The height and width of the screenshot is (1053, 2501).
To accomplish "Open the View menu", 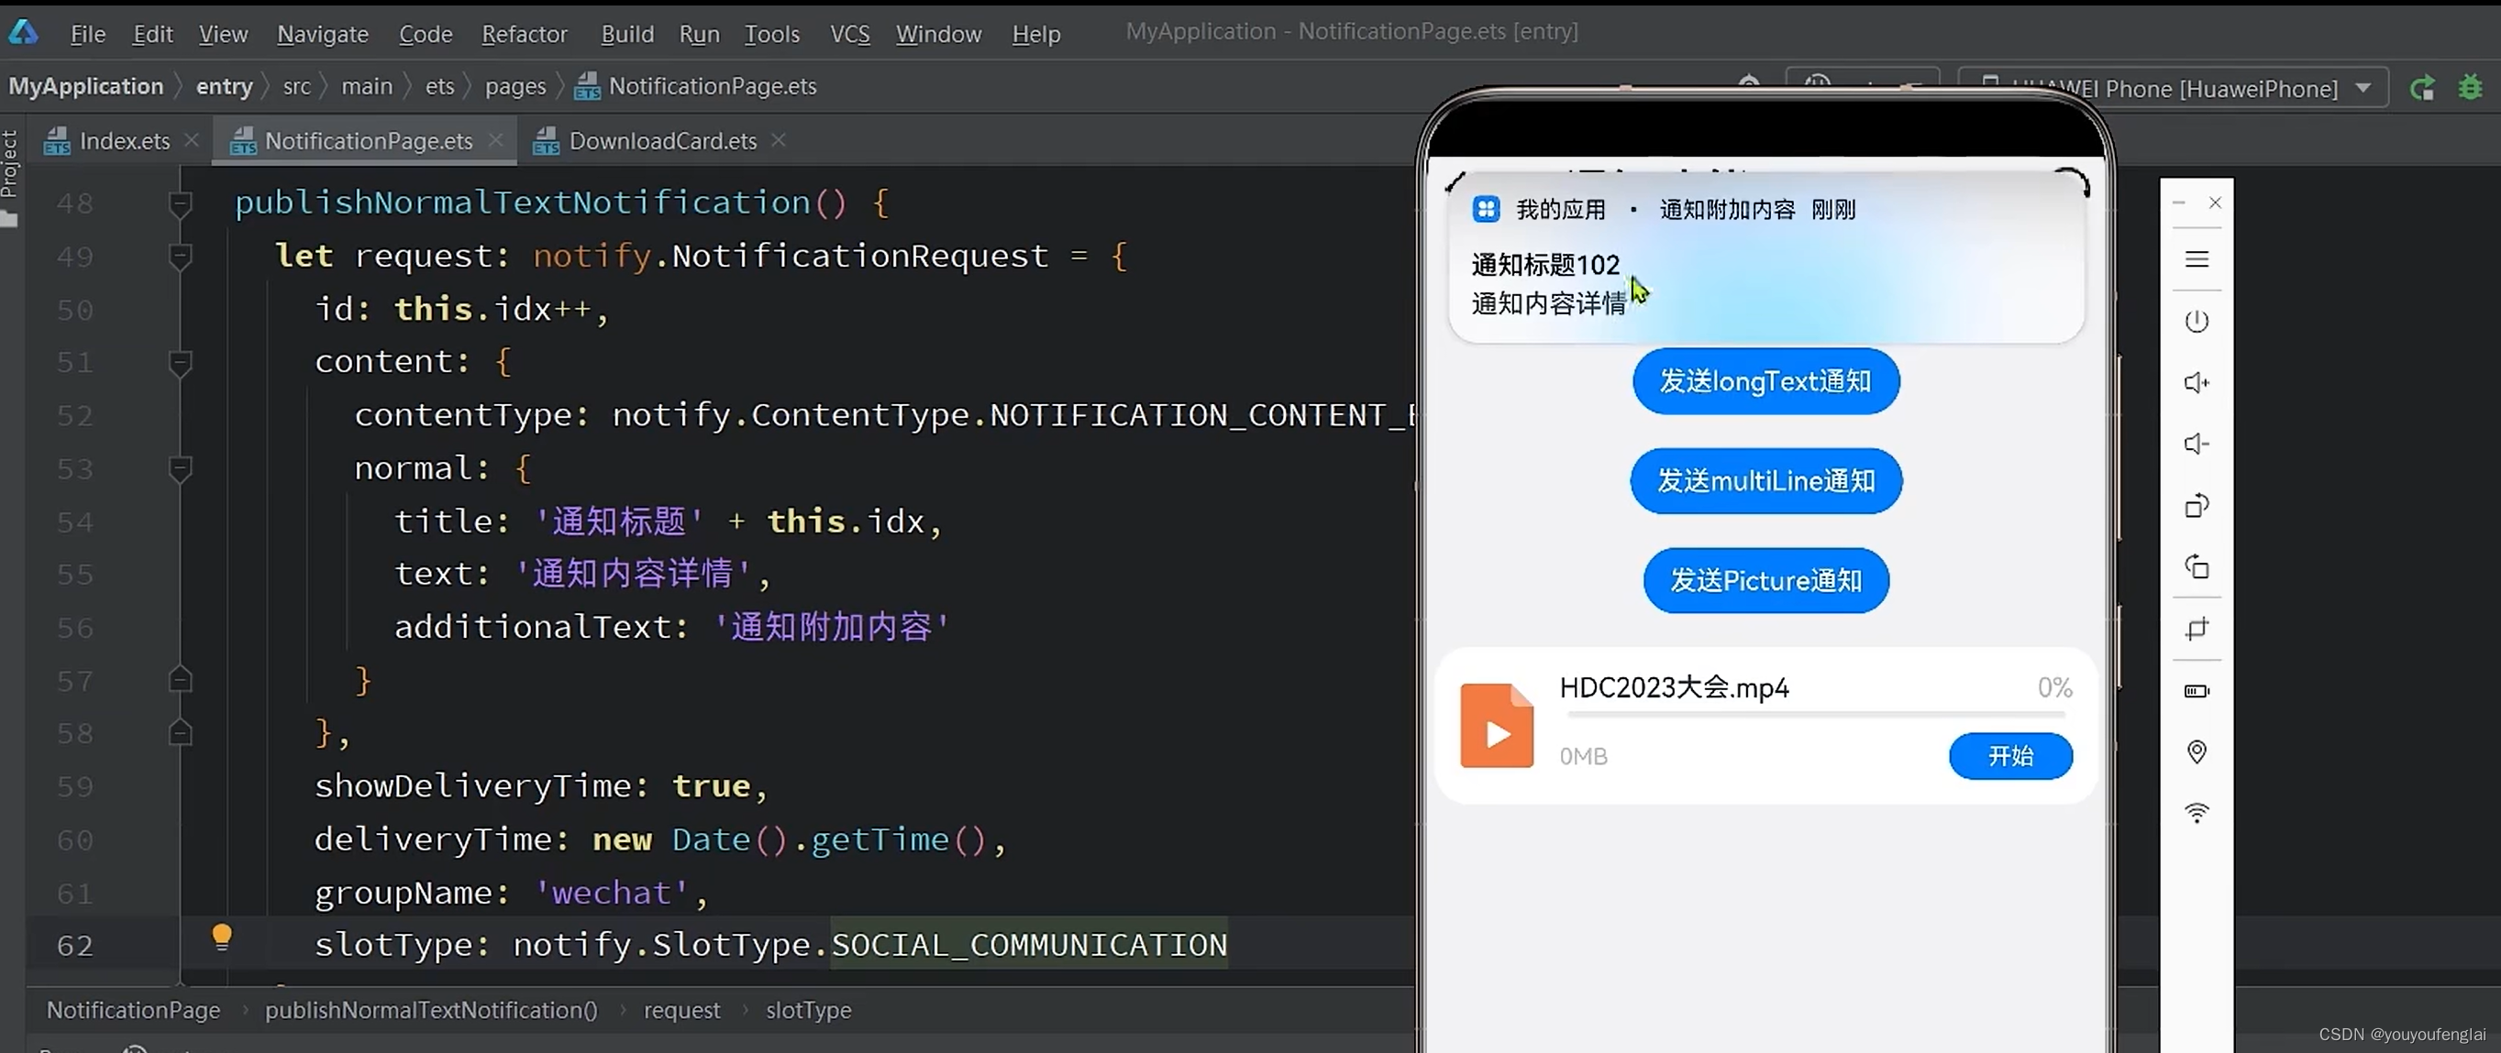I will [x=223, y=34].
